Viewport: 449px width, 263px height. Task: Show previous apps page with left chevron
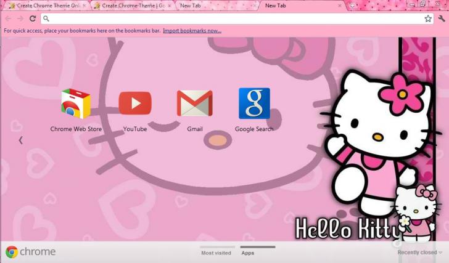coord(20,140)
